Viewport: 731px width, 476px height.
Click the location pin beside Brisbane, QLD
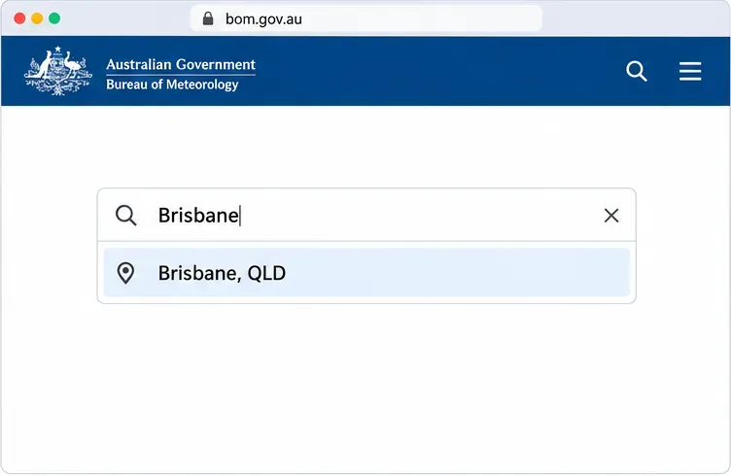click(125, 273)
